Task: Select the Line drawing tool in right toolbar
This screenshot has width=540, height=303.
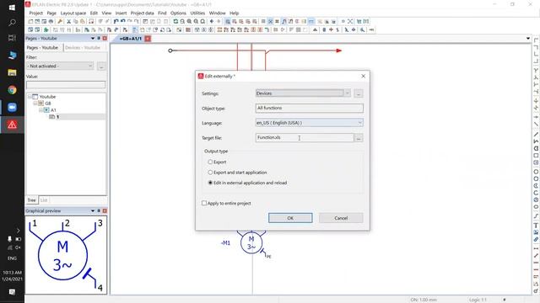Action: 536,134
